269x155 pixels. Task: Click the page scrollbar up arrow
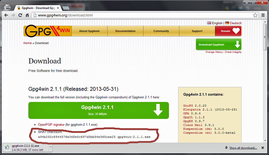(x=265, y=22)
